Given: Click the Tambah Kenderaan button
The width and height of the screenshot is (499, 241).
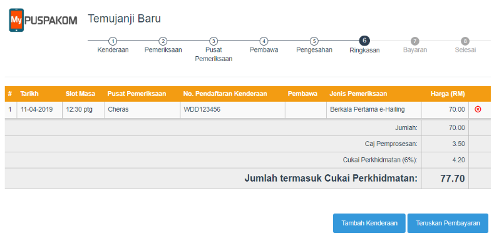Looking at the screenshot, I should pos(369,224).
